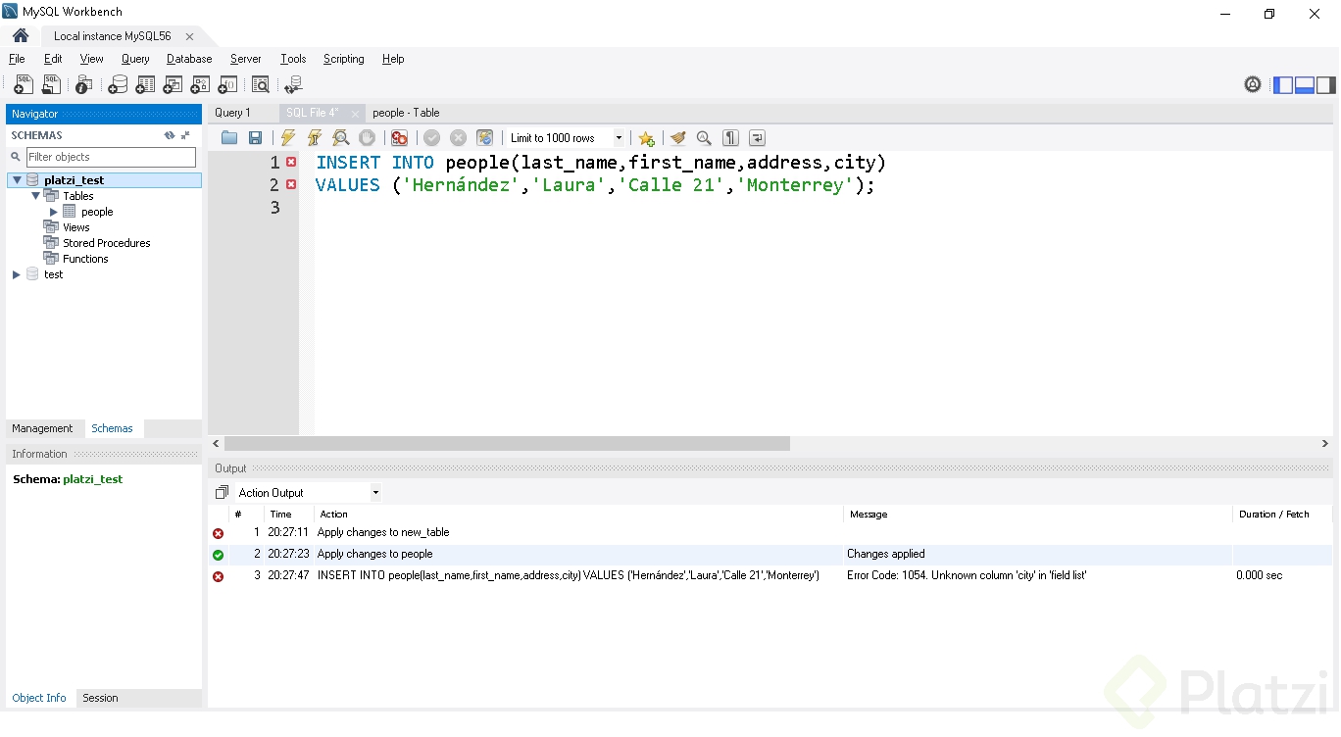Create a new schema icon
The image size is (1341, 737).
coord(118,85)
